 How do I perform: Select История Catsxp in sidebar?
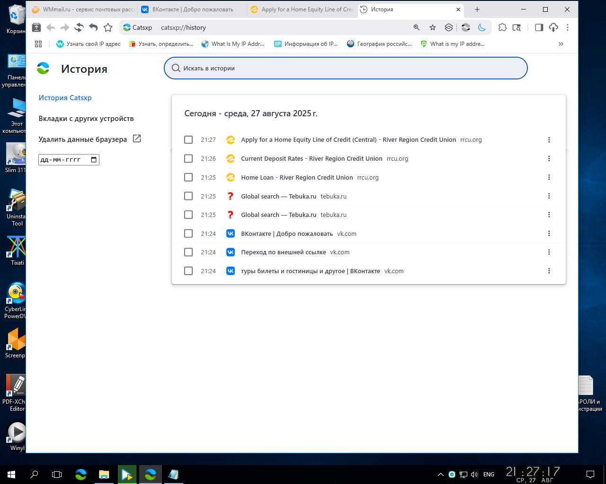(65, 98)
